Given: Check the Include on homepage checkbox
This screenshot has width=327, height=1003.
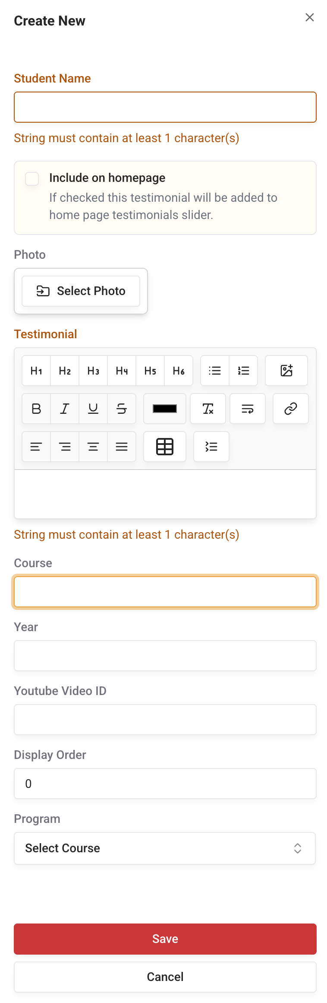Looking at the screenshot, I should pyautogui.click(x=32, y=179).
